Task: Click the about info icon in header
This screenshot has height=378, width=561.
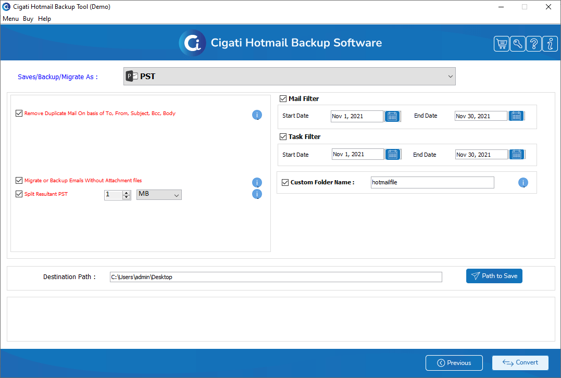Action: pyautogui.click(x=550, y=44)
